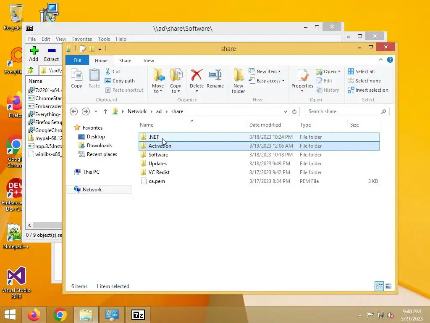Click the Explorer Forward arrow button

pos(86,111)
